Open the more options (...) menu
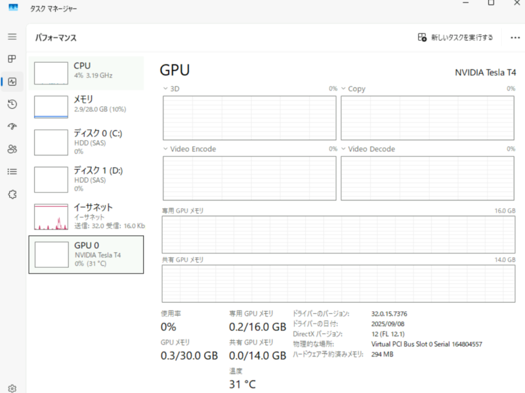 pyautogui.click(x=516, y=37)
